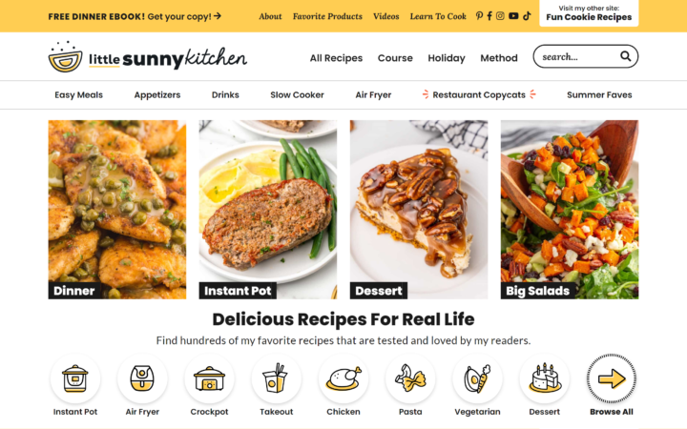The width and height of the screenshot is (687, 429).
Task: Click the search magnifying glass icon
Action: click(x=625, y=56)
